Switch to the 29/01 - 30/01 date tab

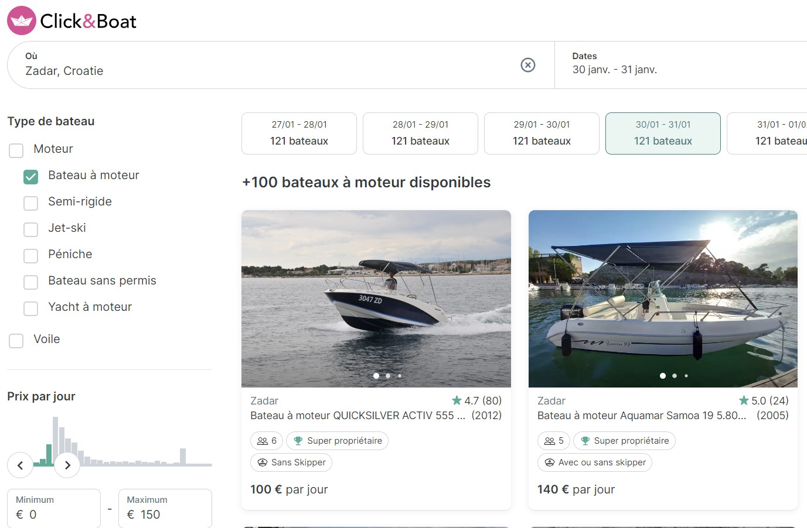pyautogui.click(x=542, y=133)
